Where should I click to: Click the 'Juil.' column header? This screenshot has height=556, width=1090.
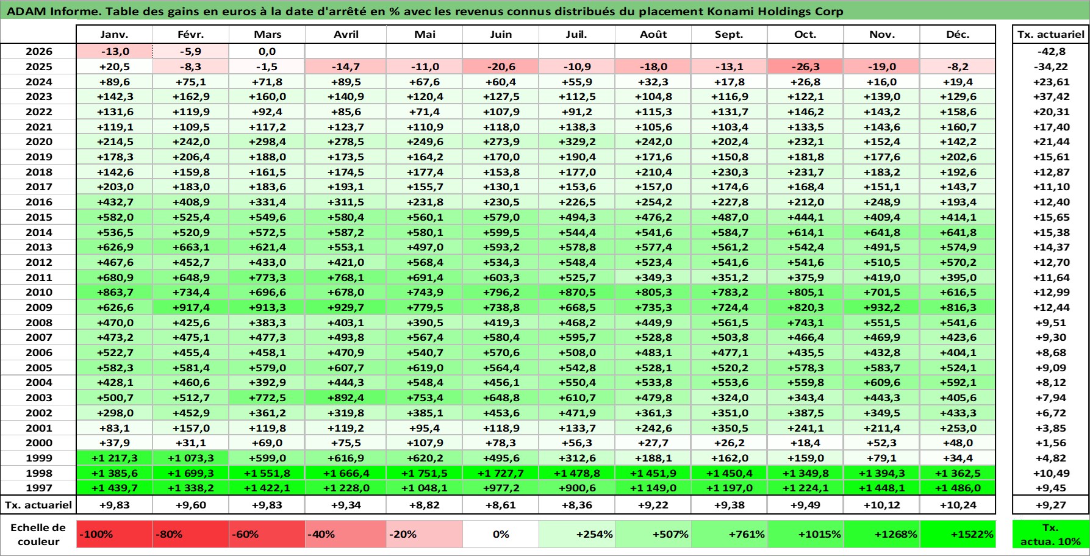(577, 34)
